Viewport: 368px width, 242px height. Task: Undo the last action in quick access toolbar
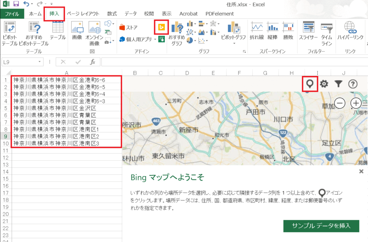click(26, 4)
